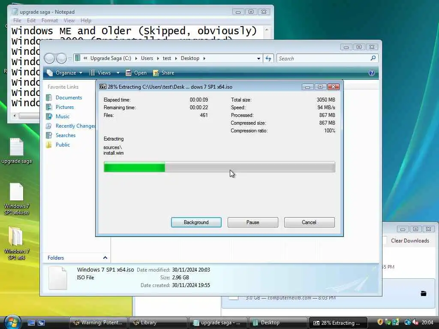Viewport: 439px width, 329px height.
Task: Open Recently Changed favorite link
Action: [75, 126]
